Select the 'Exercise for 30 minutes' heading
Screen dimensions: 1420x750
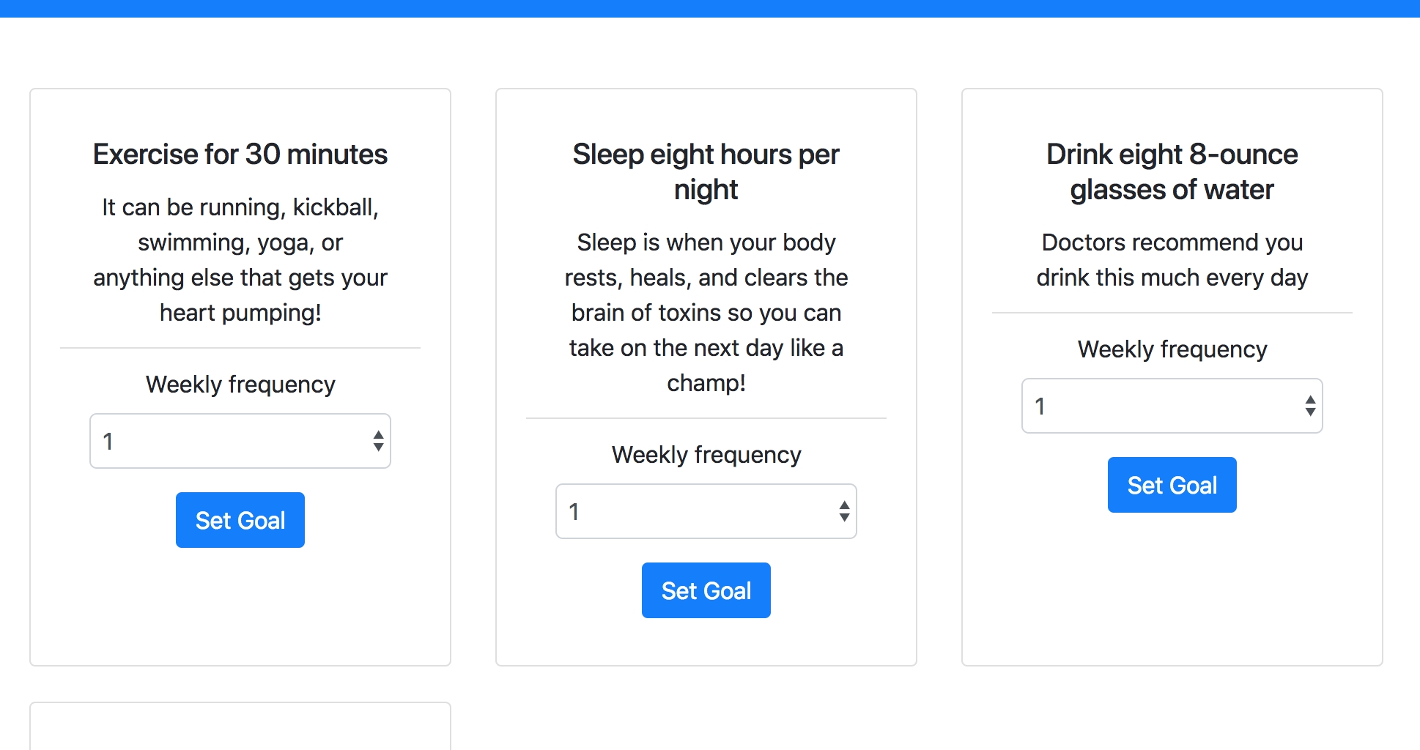coord(240,155)
